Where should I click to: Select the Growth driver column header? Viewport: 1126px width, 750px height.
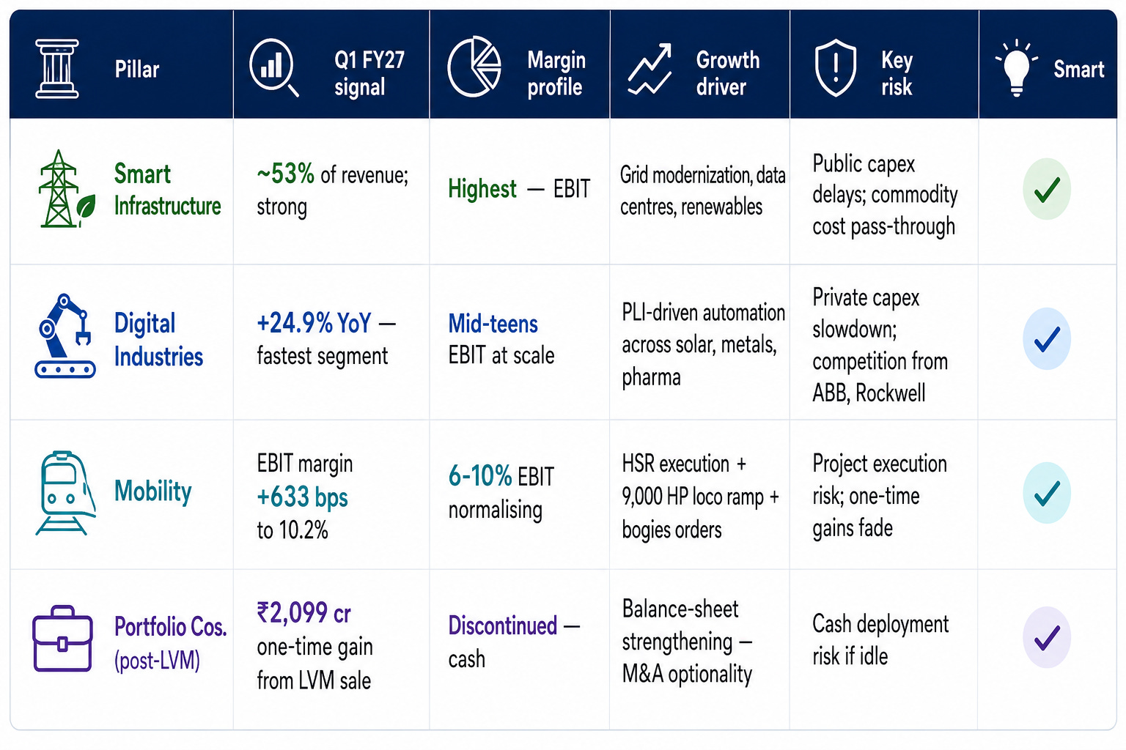pyautogui.click(x=700, y=64)
